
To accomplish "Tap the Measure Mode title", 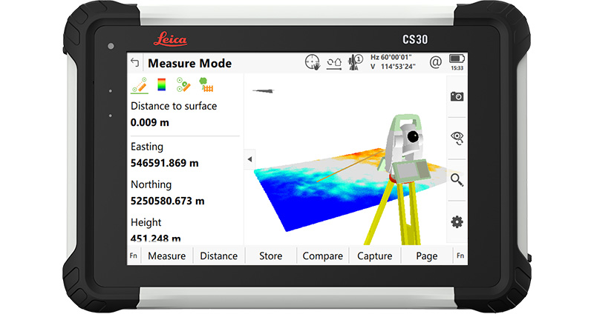I will point(189,63).
